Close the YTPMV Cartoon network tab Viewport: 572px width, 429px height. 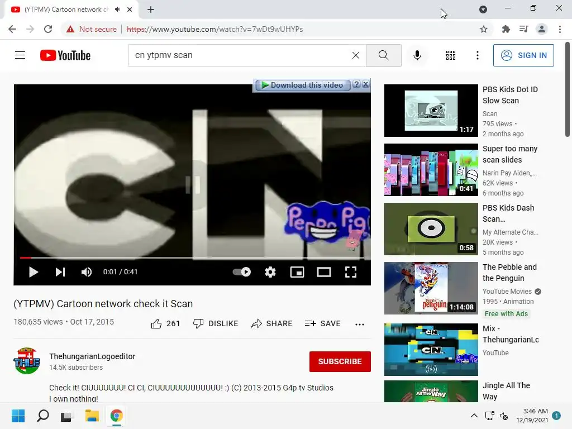(x=130, y=9)
